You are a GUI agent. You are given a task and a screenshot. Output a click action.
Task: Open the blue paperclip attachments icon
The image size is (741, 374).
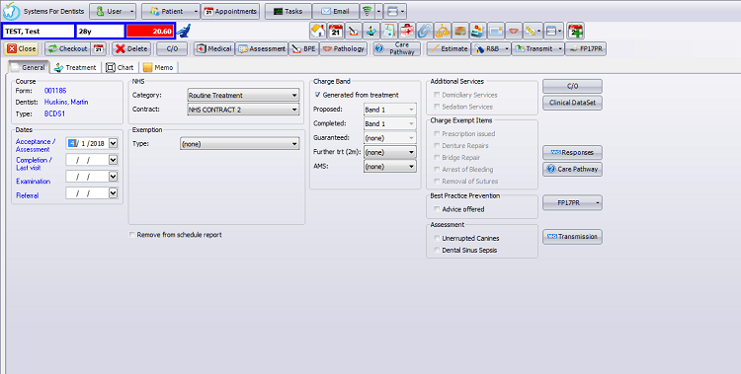click(x=425, y=32)
